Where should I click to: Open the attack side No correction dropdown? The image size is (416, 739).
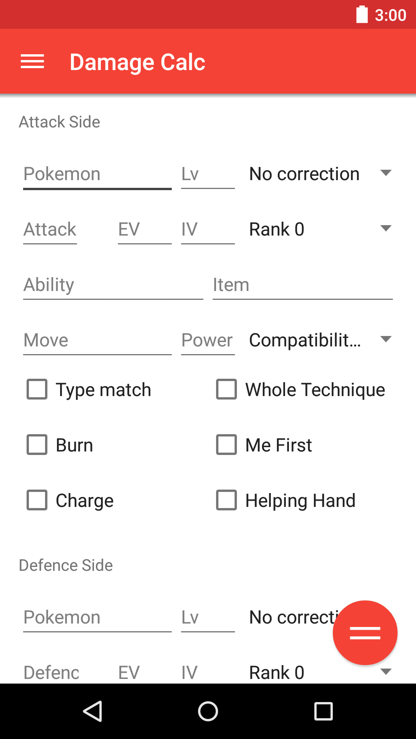(320, 174)
